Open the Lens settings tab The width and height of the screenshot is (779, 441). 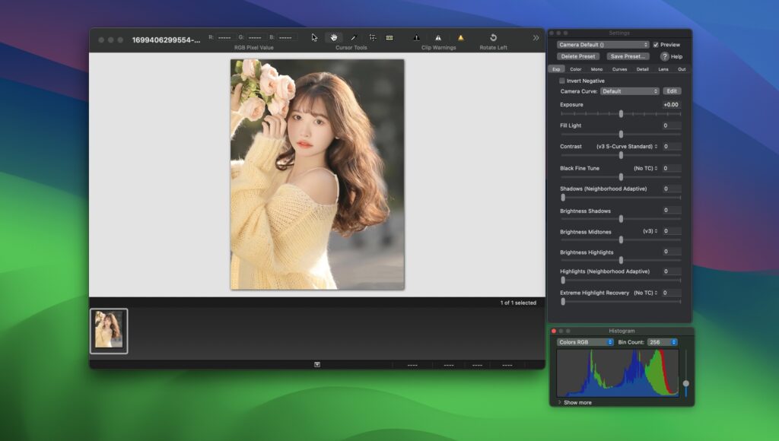663,68
